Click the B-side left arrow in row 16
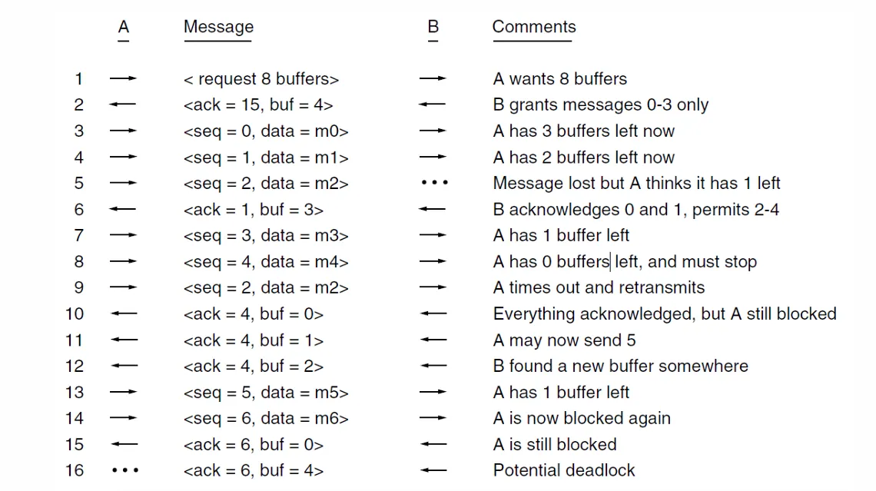 point(433,470)
